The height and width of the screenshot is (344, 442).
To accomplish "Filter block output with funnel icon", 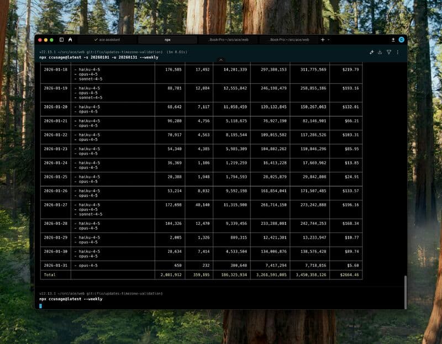I will pyautogui.click(x=388, y=52).
